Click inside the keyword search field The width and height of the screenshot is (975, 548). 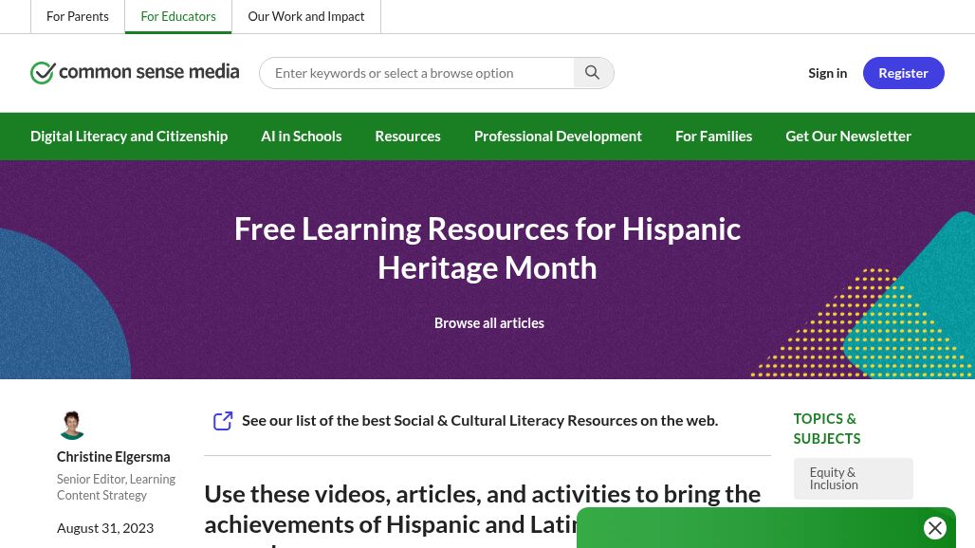tap(417, 72)
